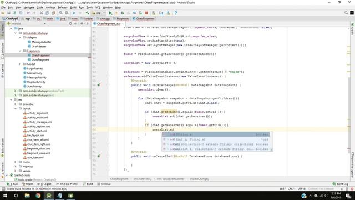Open activity_main.xml layout file
The image size is (355, 200).
click(37, 117)
